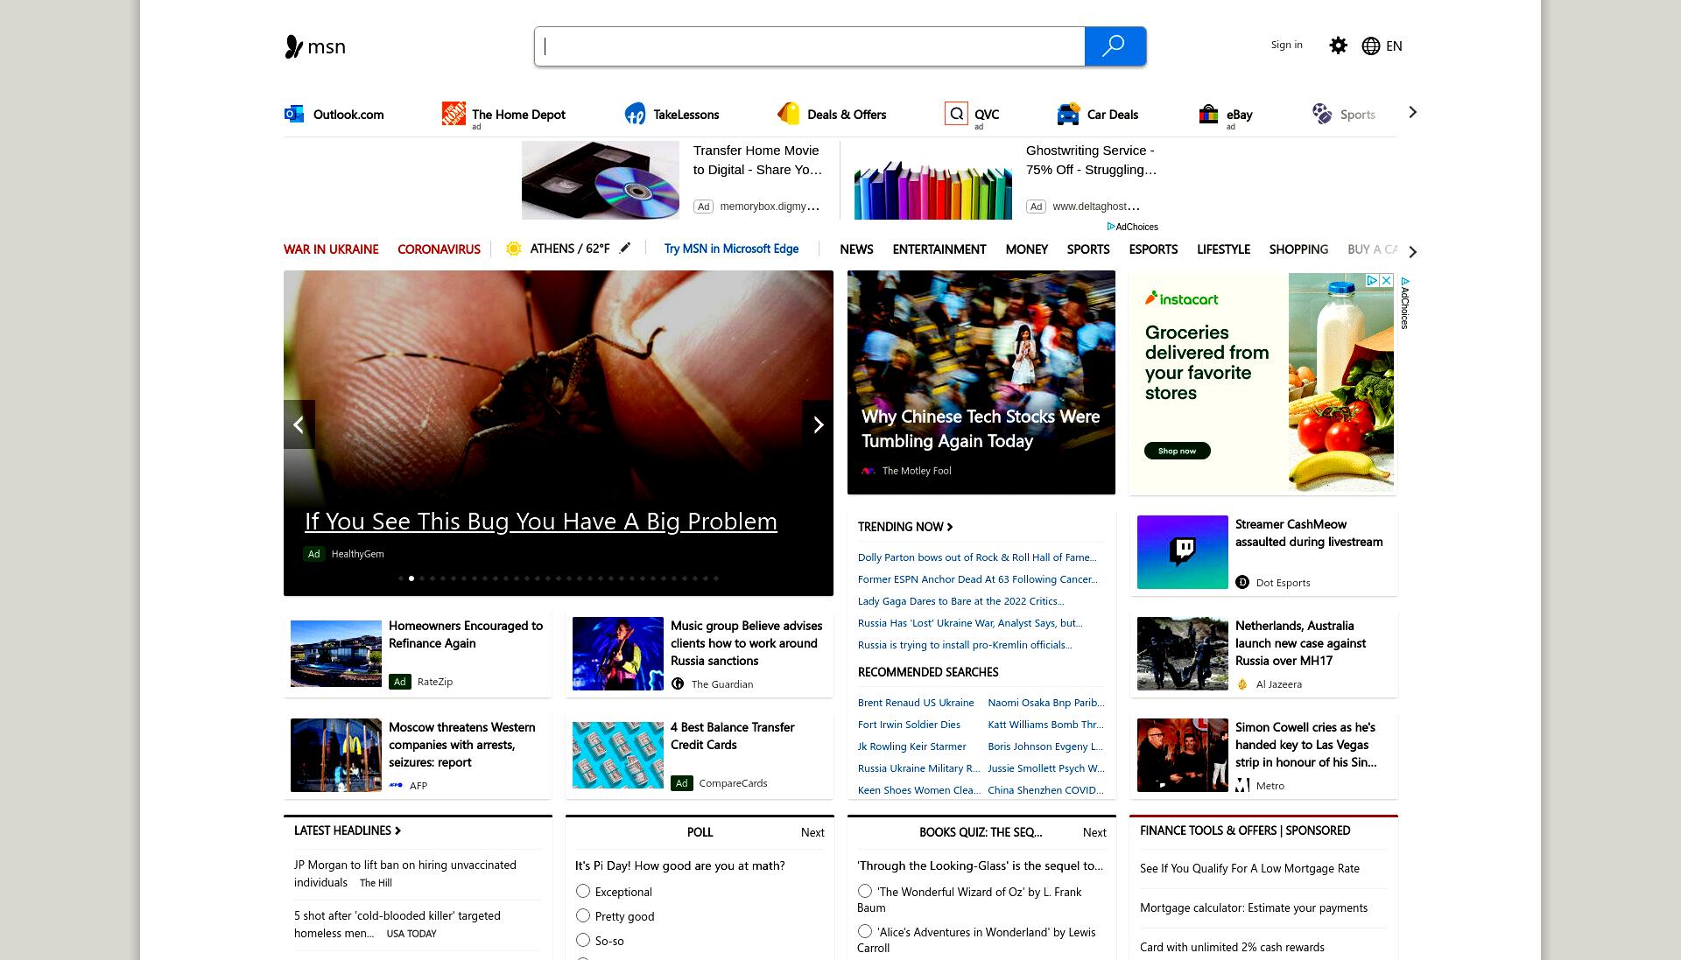Viewport: 1681px width, 960px height.
Task: Open The Home Depot shortcut icon
Action: 454,114
